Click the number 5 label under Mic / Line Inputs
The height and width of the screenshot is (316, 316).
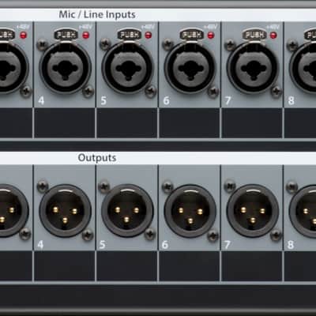coord(103,100)
